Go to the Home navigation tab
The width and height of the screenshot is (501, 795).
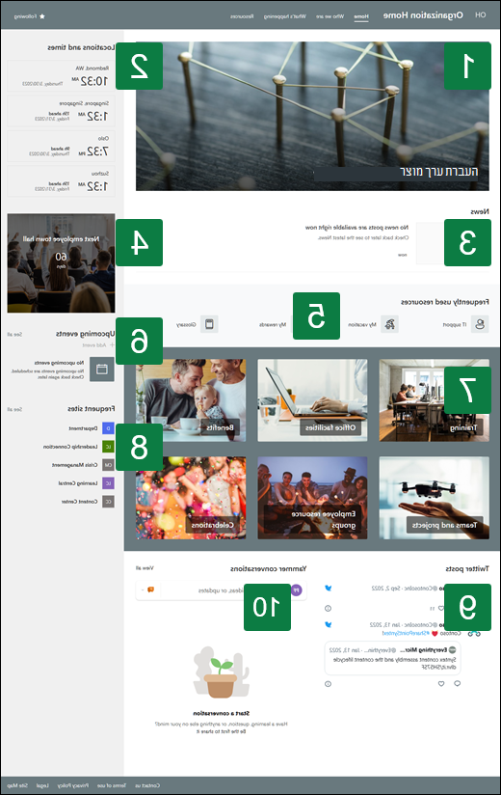(x=361, y=16)
